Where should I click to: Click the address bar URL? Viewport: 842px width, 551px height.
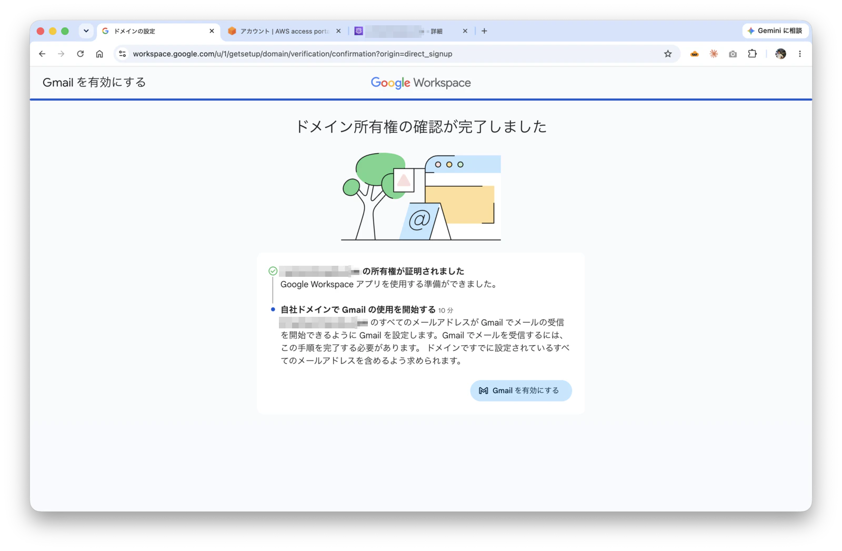293,54
